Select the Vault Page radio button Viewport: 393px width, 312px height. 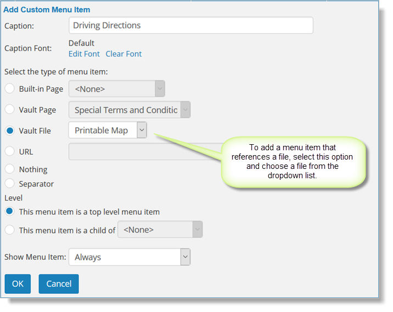coord(9,110)
